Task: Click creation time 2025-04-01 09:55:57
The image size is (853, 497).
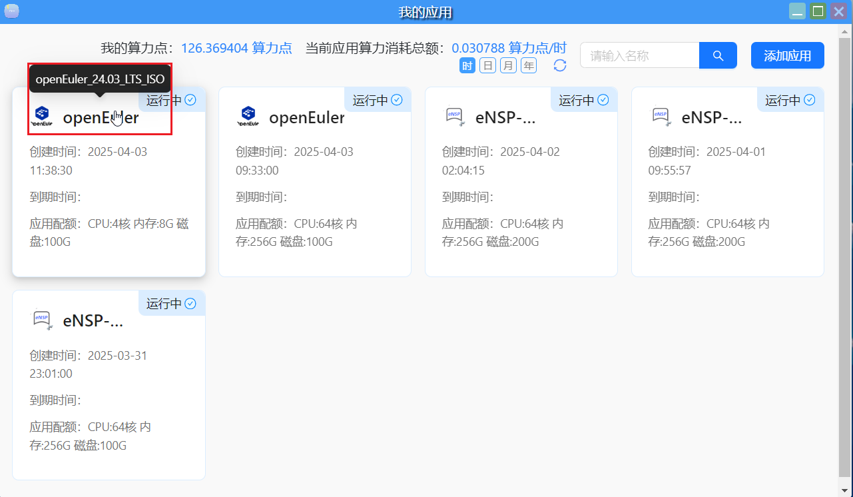Action: click(x=708, y=161)
